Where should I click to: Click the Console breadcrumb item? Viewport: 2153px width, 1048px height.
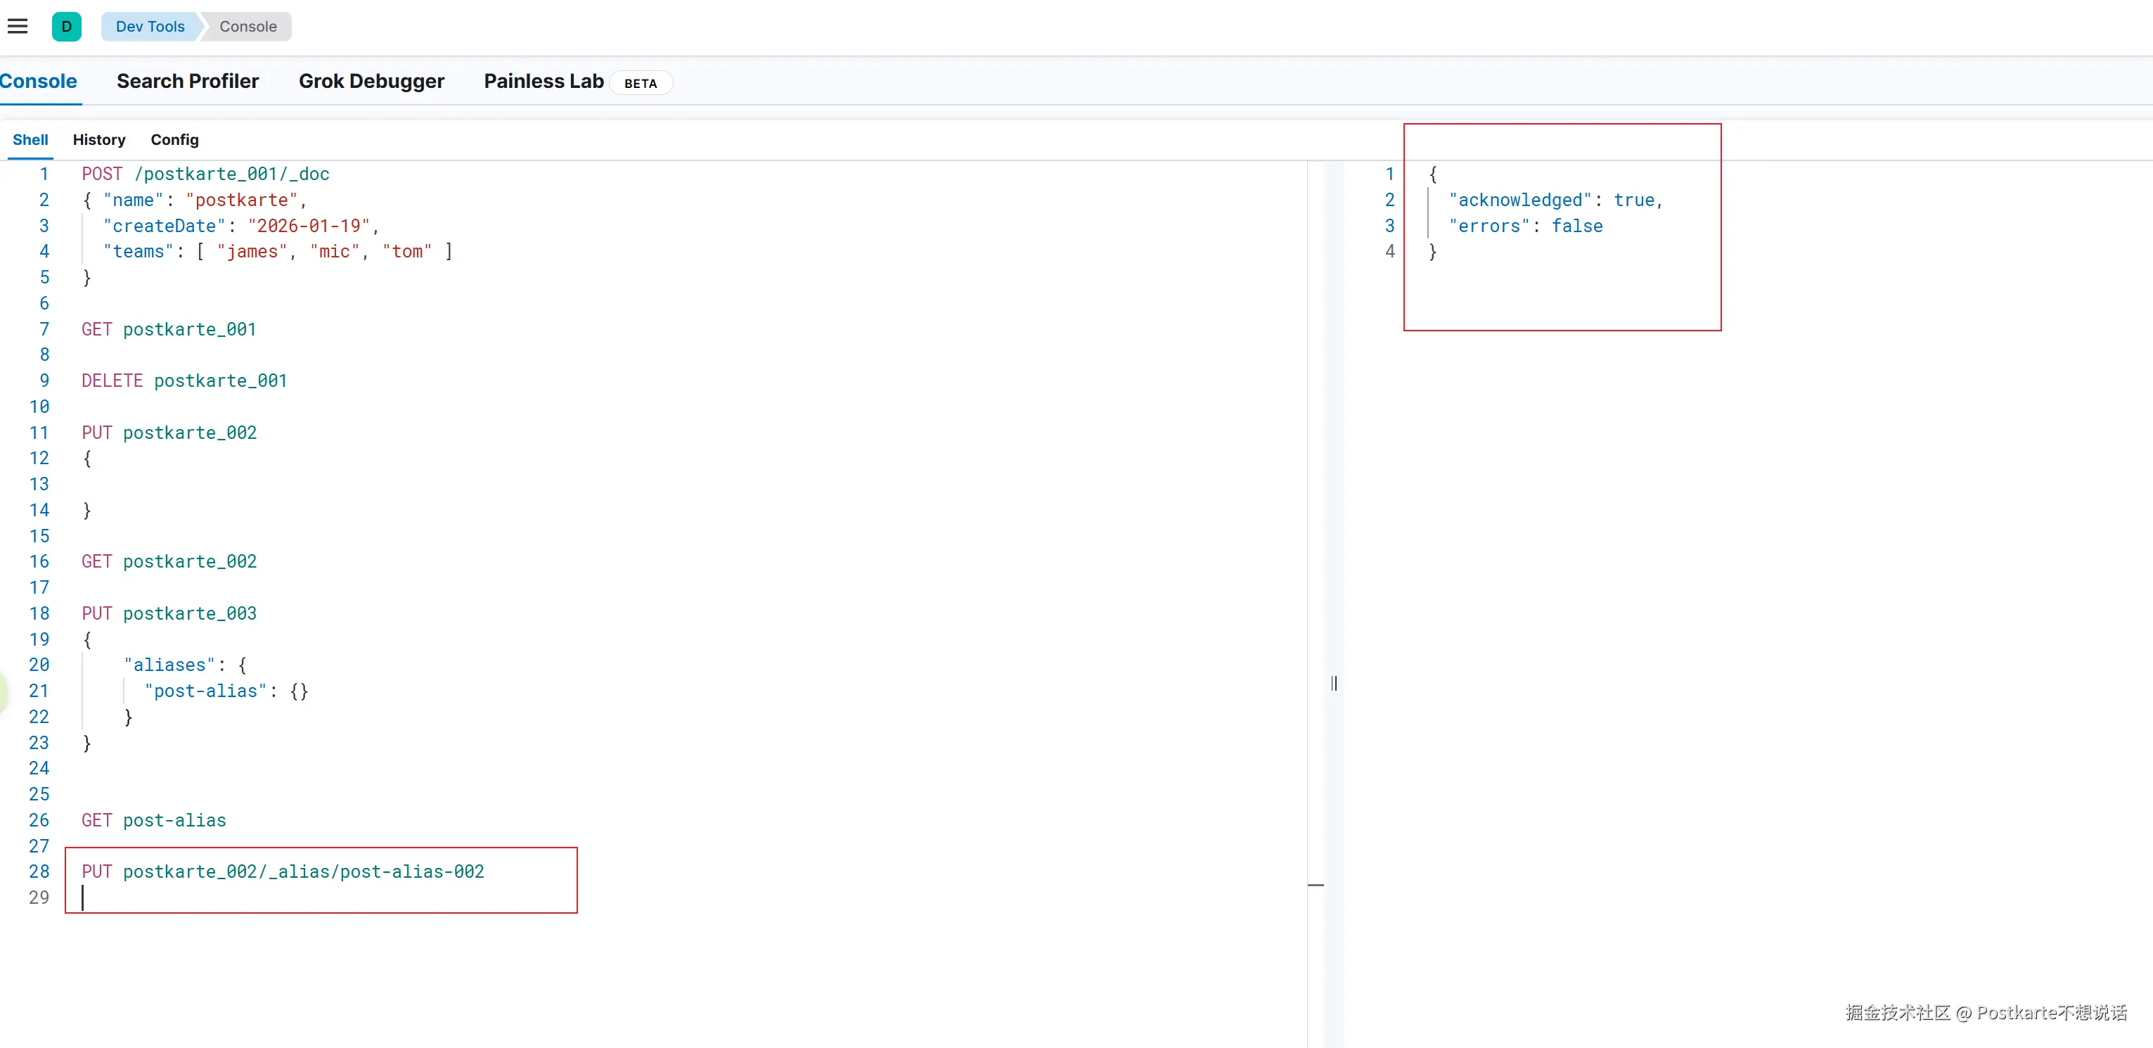248,27
